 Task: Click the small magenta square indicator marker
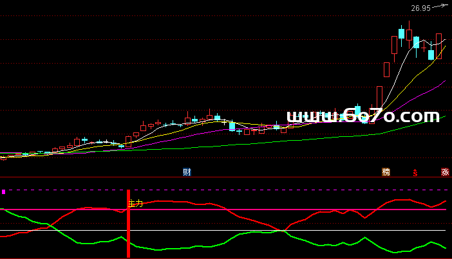pos(3,192)
